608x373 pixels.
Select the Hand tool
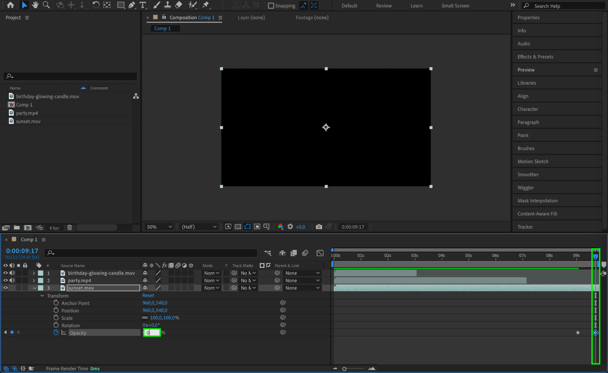35,5
